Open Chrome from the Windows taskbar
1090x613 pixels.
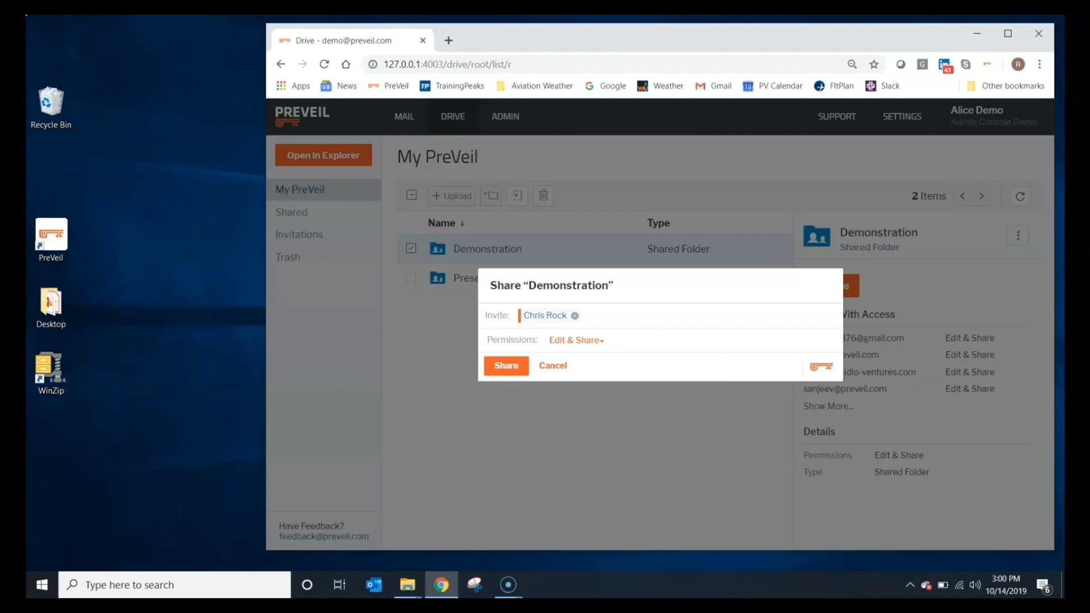tap(441, 585)
